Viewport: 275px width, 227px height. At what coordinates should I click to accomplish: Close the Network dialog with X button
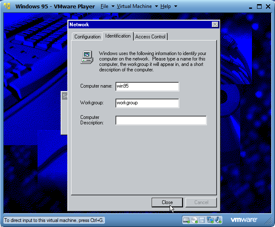215,25
